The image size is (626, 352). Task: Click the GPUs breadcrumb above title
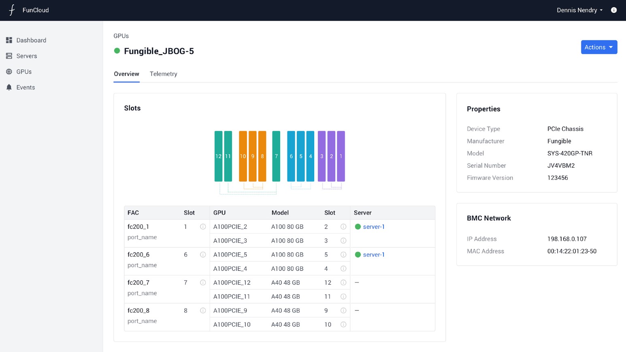point(121,36)
